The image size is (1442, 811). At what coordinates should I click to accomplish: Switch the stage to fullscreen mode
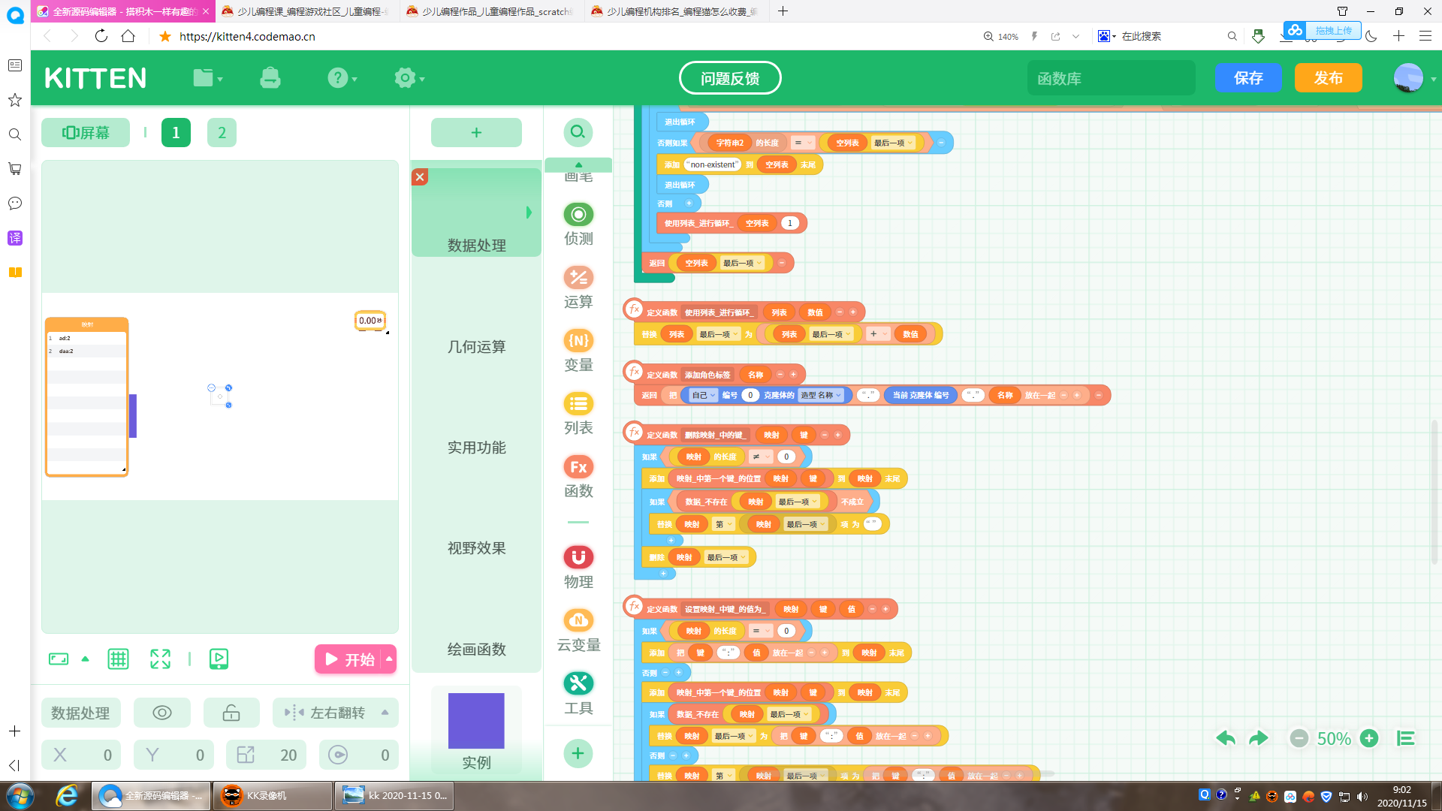coord(160,659)
